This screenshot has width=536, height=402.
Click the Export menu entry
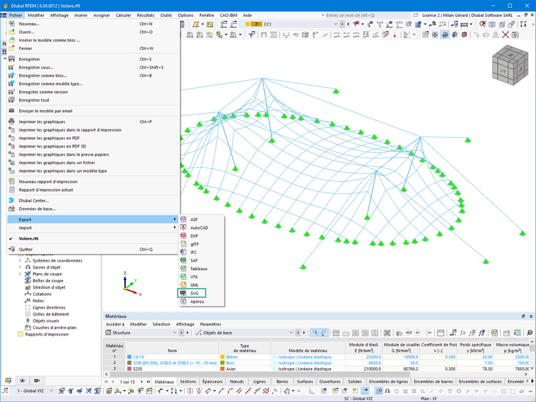92,219
